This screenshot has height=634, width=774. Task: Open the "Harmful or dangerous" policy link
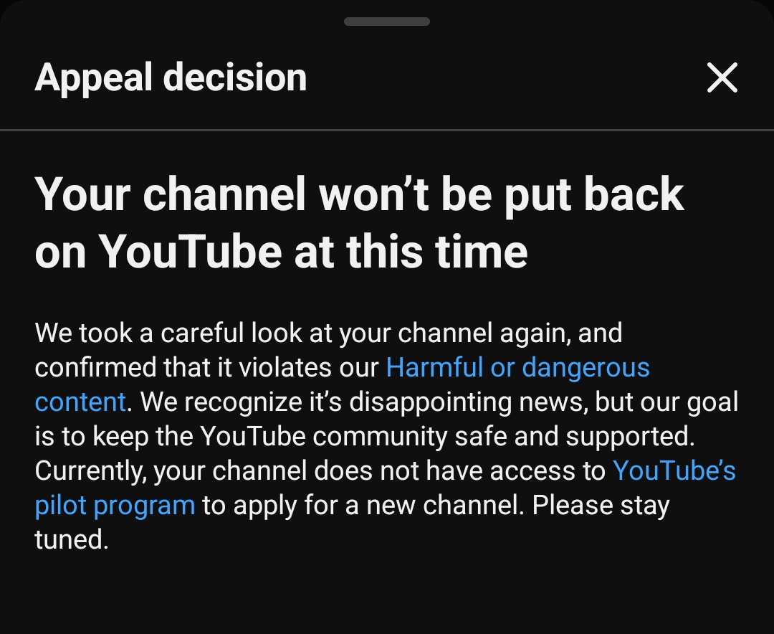pos(517,368)
